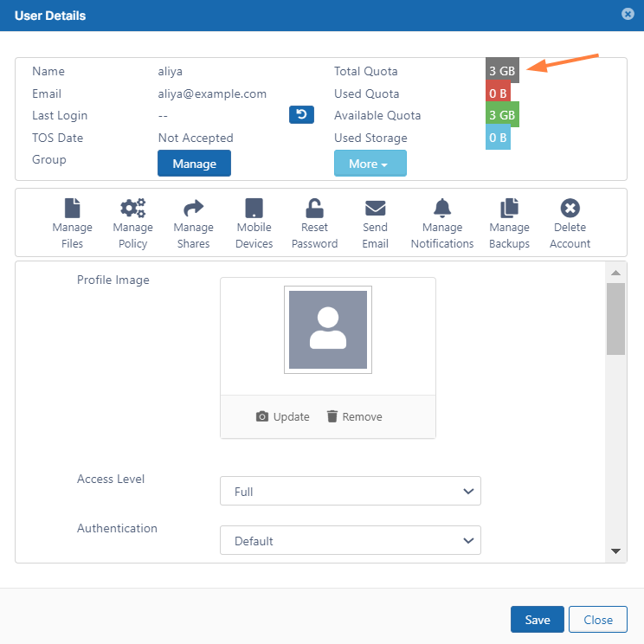This screenshot has height=644, width=644.
Task: Open Manage Backups icon
Action: point(509,208)
